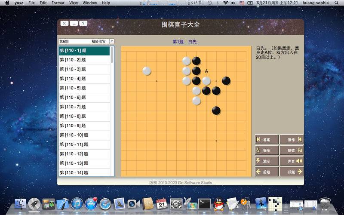Toggle the 声音 sound button
The image size is (344, 215).
coord(292,161)
